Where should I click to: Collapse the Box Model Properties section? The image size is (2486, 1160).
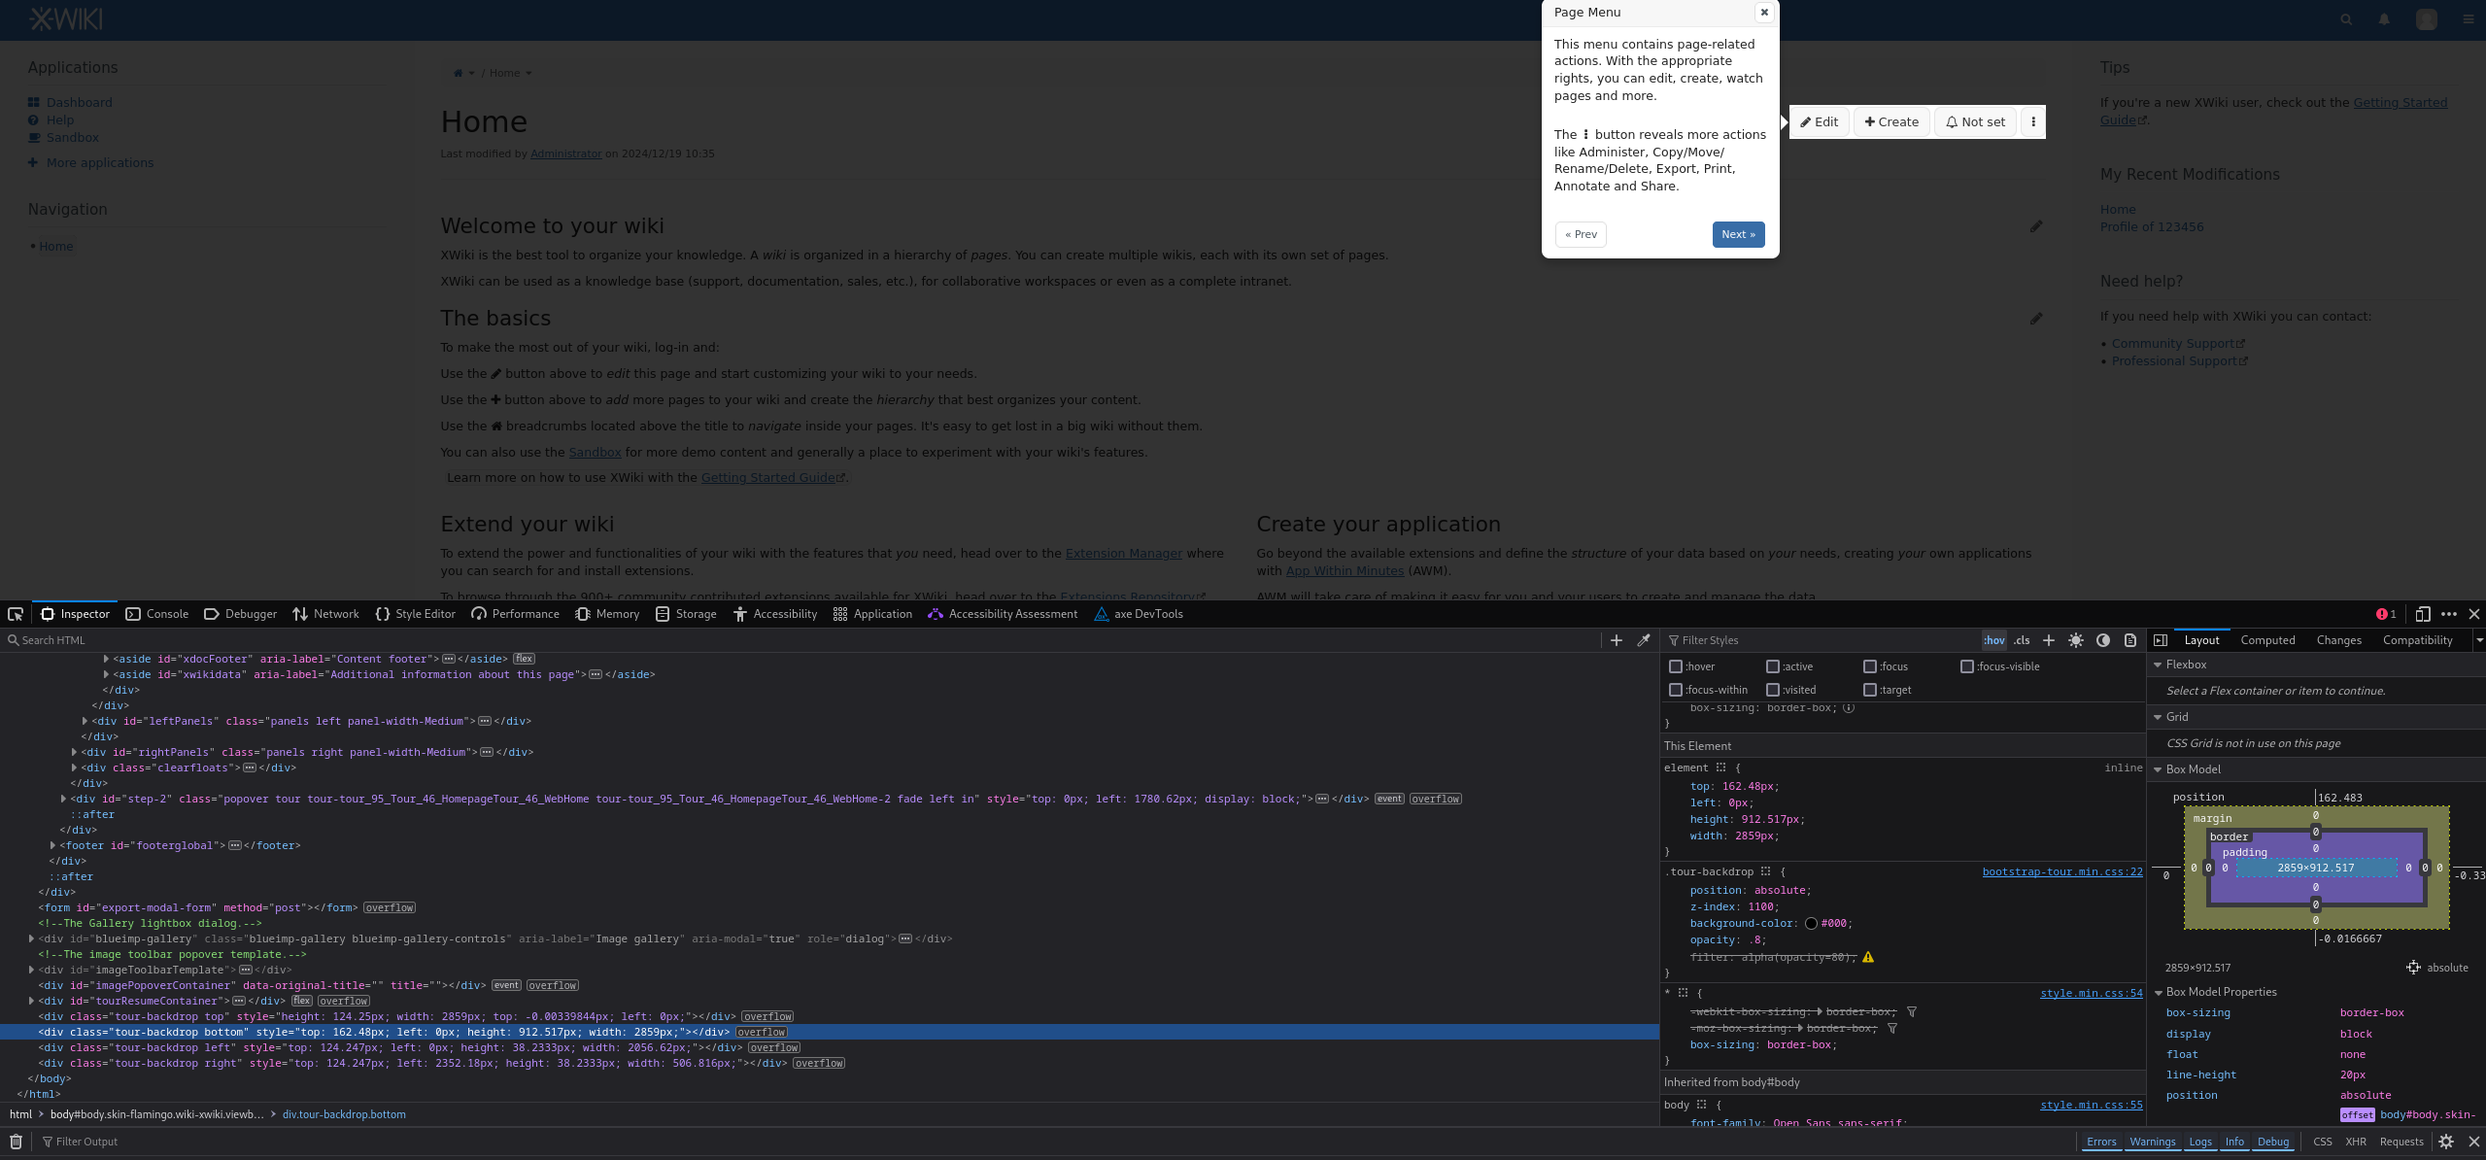(2159, 992)
